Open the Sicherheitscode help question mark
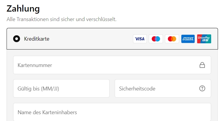221x121 pixels. (x=202, y=88)
